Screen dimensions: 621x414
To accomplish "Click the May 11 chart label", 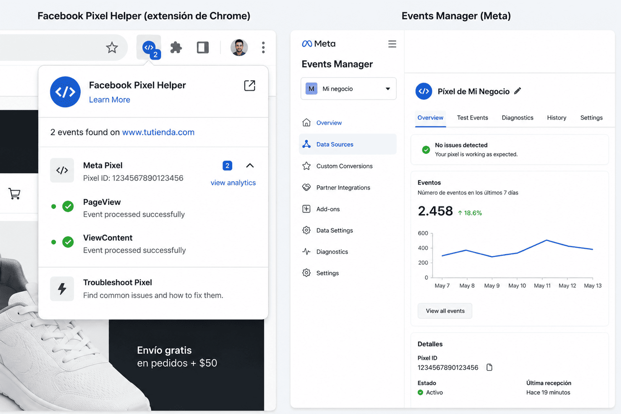I will [542, 285].
